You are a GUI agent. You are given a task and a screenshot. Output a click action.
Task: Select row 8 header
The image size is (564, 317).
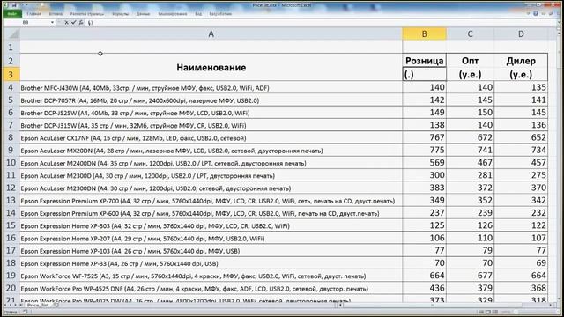coord(11,137)
